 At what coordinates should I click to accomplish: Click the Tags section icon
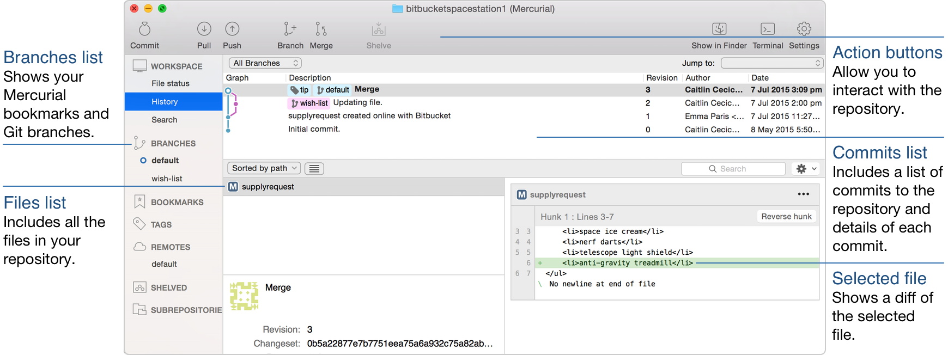point(139,224)
